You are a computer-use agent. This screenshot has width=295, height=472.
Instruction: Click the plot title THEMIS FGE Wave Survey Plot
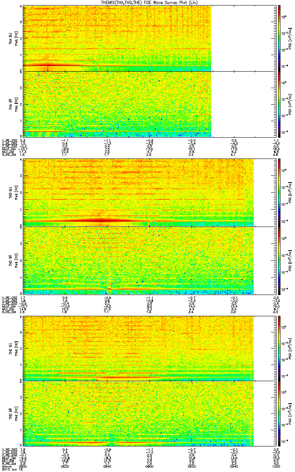click(150, 2)
